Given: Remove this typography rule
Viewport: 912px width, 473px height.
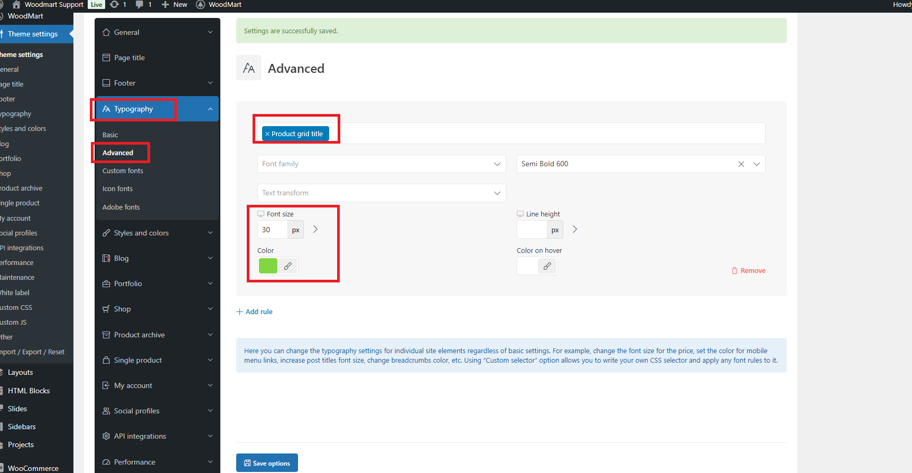Looking at the screenshot, I should [748, 270].
